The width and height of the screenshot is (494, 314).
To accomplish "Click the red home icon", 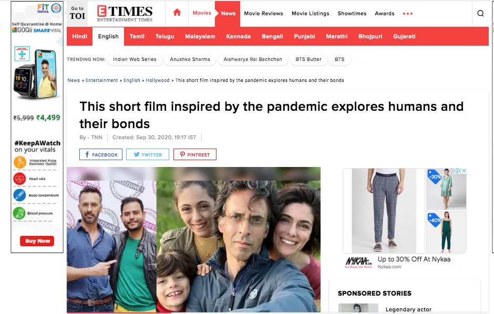I will tap(177, 13).
